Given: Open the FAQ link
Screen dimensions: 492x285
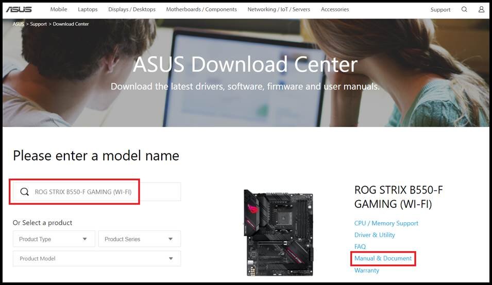Looking at the screenshot, I should point(360,246).
